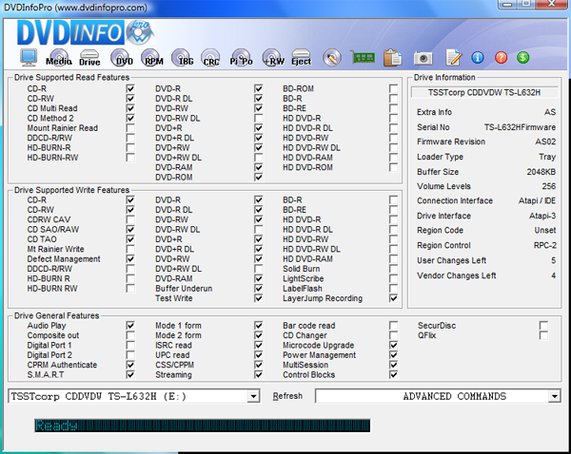Take a screenshot with camera icon

(423, 58)
